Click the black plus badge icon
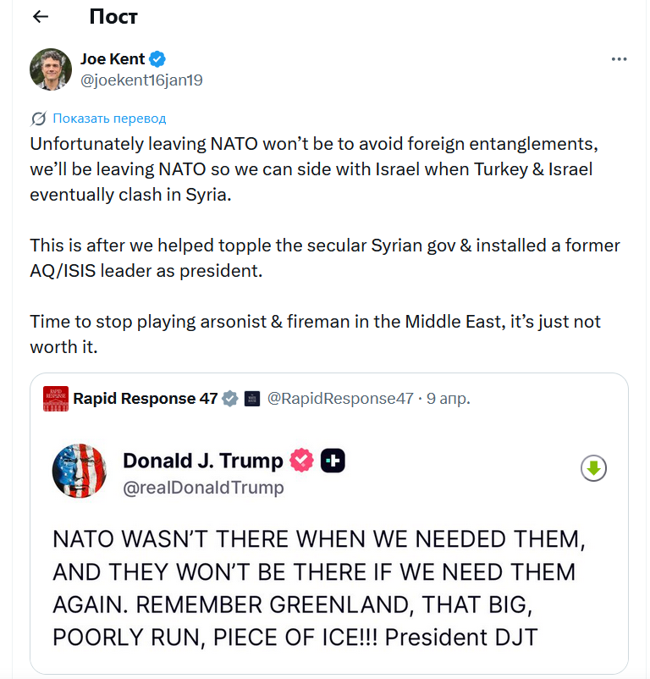650x679 pixels. tap(333, 461)
